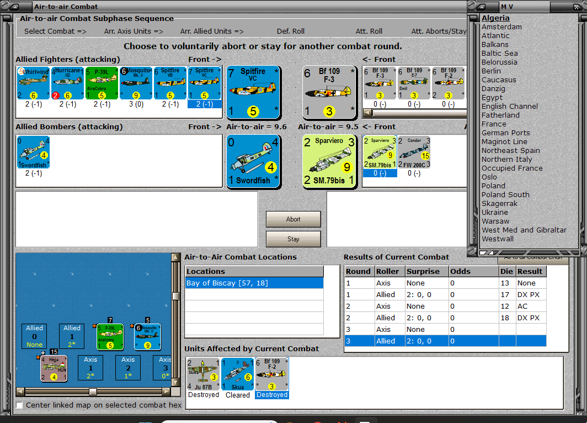The height and width of the screenshot is (423, 587).
Task: Select Poland South in M V list
Action: click(505, 195)
